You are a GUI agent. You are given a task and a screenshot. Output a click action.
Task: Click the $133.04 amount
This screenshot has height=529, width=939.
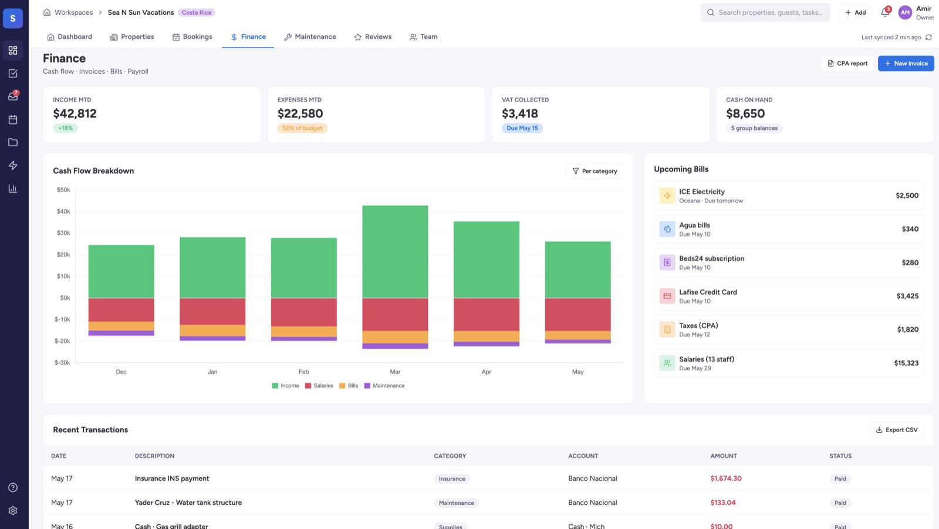pos(723,503)
